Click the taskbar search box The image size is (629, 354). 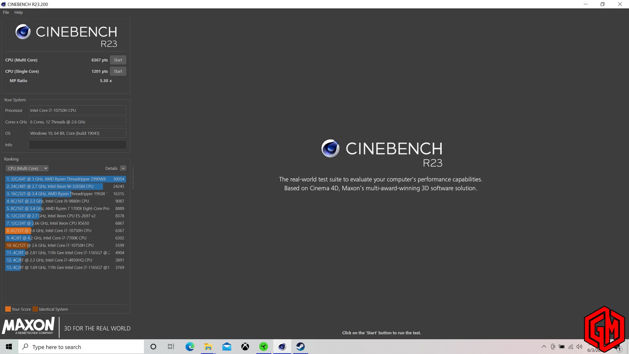(x=81, y=347)
